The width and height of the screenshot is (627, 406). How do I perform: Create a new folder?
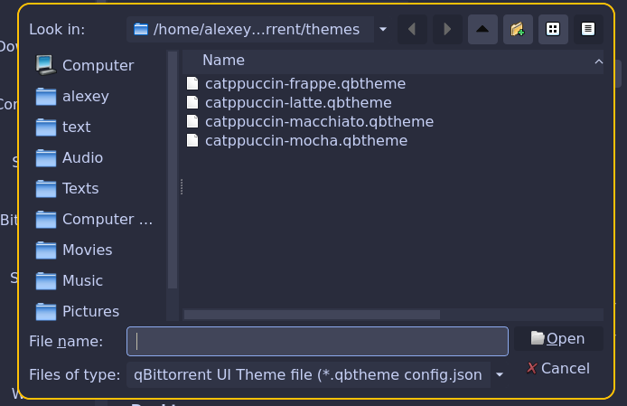pyautogui.click(x=517, y=29)
